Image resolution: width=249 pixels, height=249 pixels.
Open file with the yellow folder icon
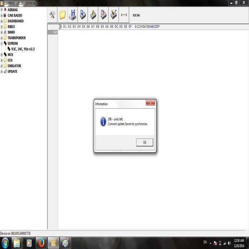[62, 15]
